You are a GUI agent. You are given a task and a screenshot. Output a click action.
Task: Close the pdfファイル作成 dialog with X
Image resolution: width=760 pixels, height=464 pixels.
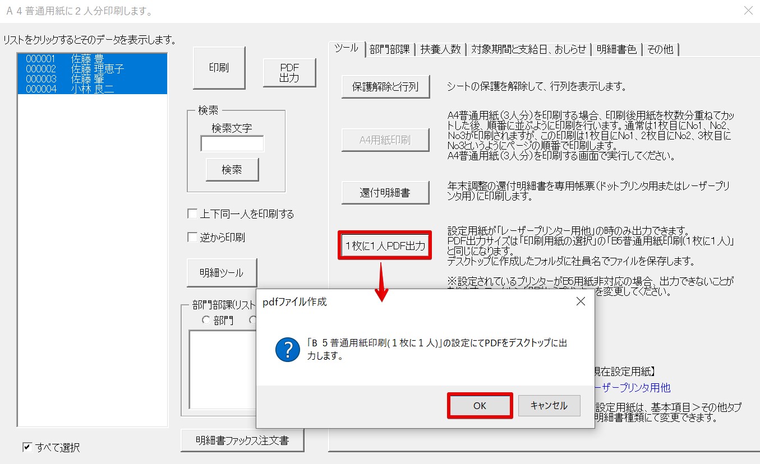581,302
